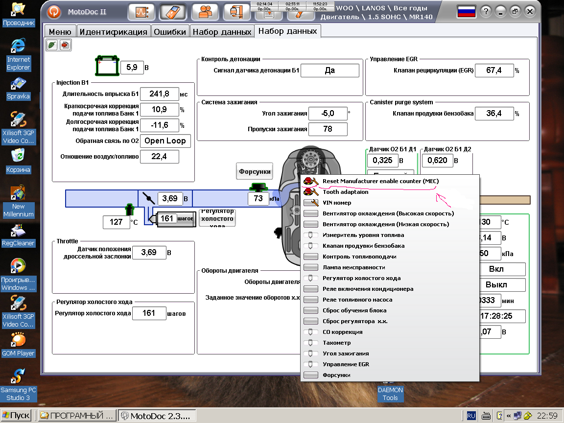Image resolution: width=564 pixels, height=423 pixels.
Task: Click the Регулятор холостого хода button
Action: 217,217
